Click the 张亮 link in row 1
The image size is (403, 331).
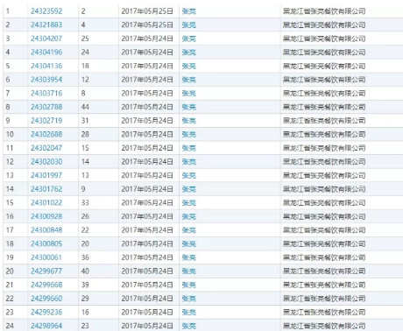189,11
